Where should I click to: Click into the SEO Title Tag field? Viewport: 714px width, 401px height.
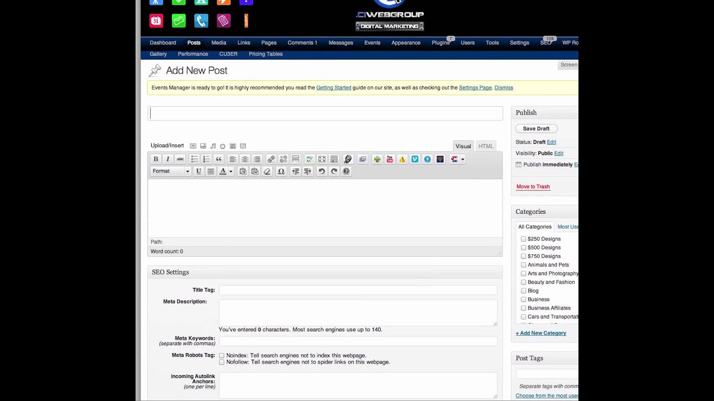click(358, 290)
